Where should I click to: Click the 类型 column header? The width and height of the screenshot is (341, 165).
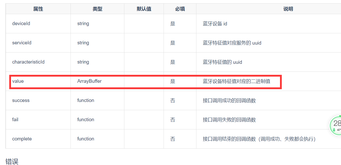[x=97, y=9]
